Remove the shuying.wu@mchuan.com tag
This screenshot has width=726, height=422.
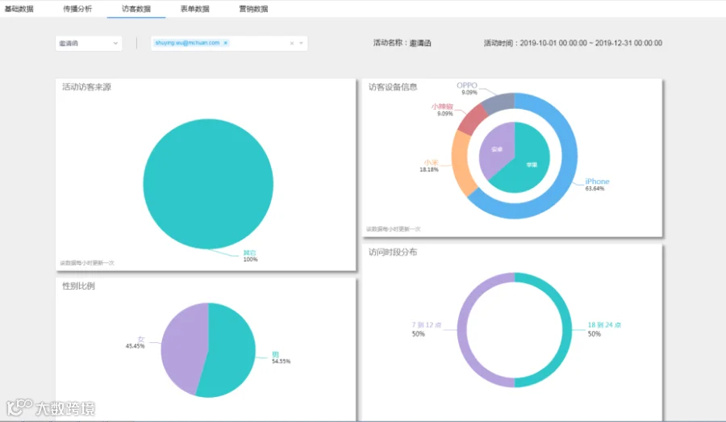coord(226,43)
